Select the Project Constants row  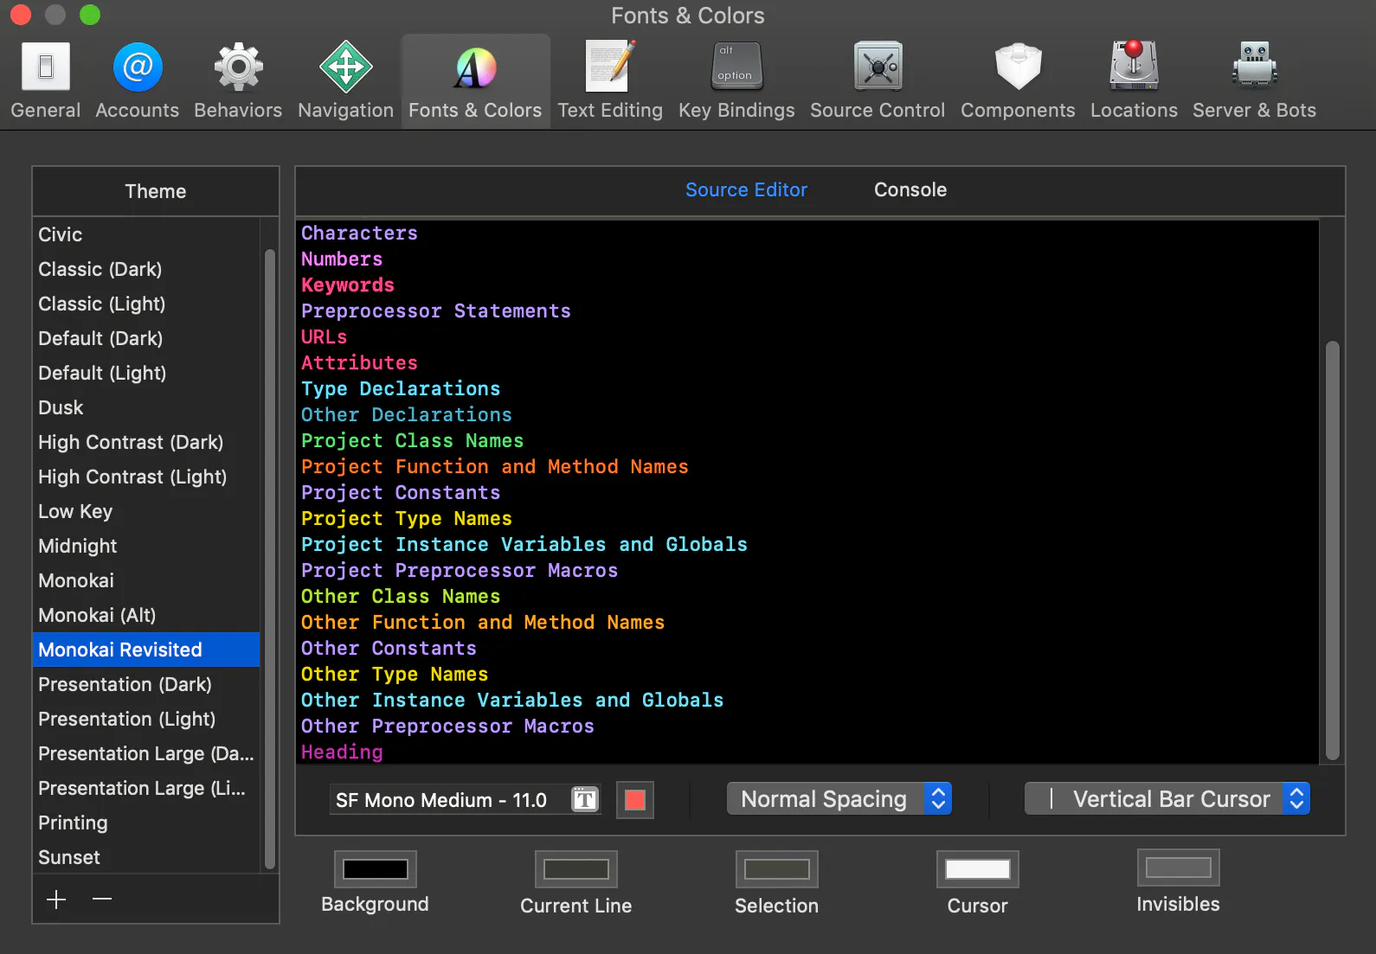[808, 493]
